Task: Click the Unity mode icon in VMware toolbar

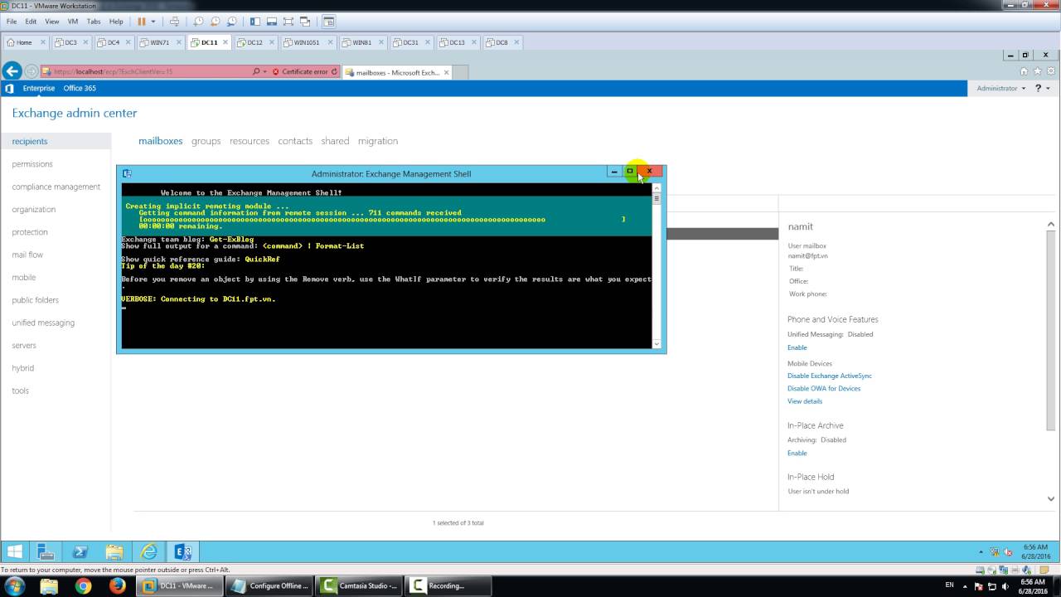Action: (x=305, y=22)
